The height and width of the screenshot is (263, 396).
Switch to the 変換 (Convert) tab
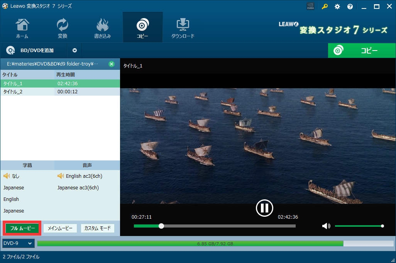tap(63, 28)
